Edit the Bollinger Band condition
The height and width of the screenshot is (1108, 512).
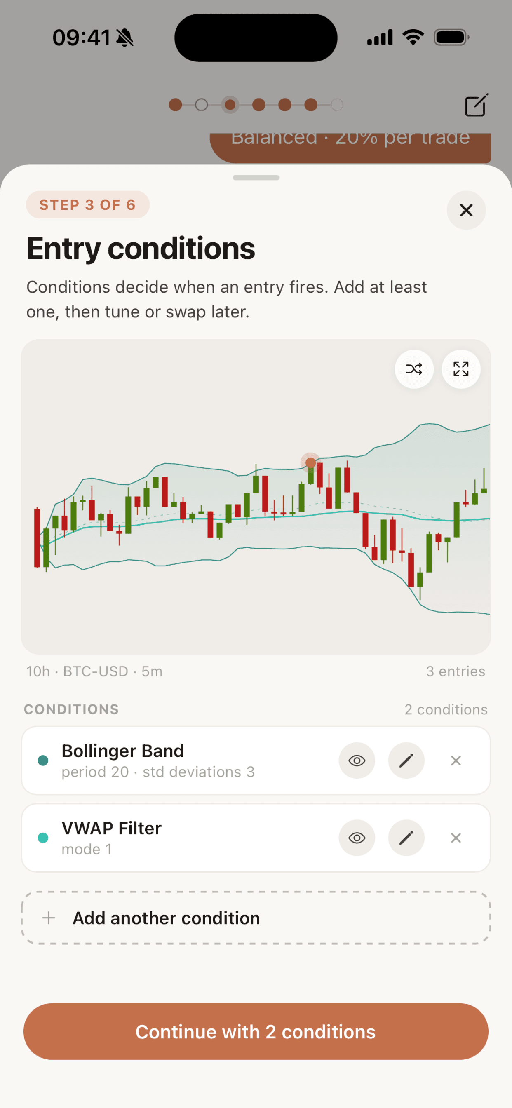(x=406, y=761)
